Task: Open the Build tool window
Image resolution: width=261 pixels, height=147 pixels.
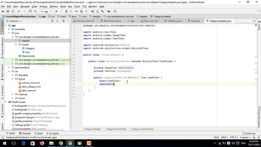Action: pyautogui.click(x=38, y=134)
